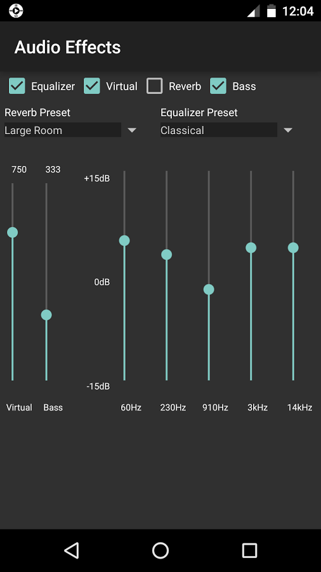Open Reverb Preset dropdown arrow
This screenshot has height=572, width=321.
(x=132, y=130)
